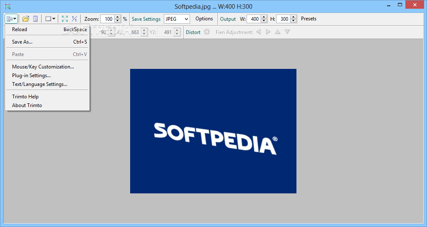This screenshot has width=427, height=227.
Task: Maximize the Trimto window
Action: point(400,5)
